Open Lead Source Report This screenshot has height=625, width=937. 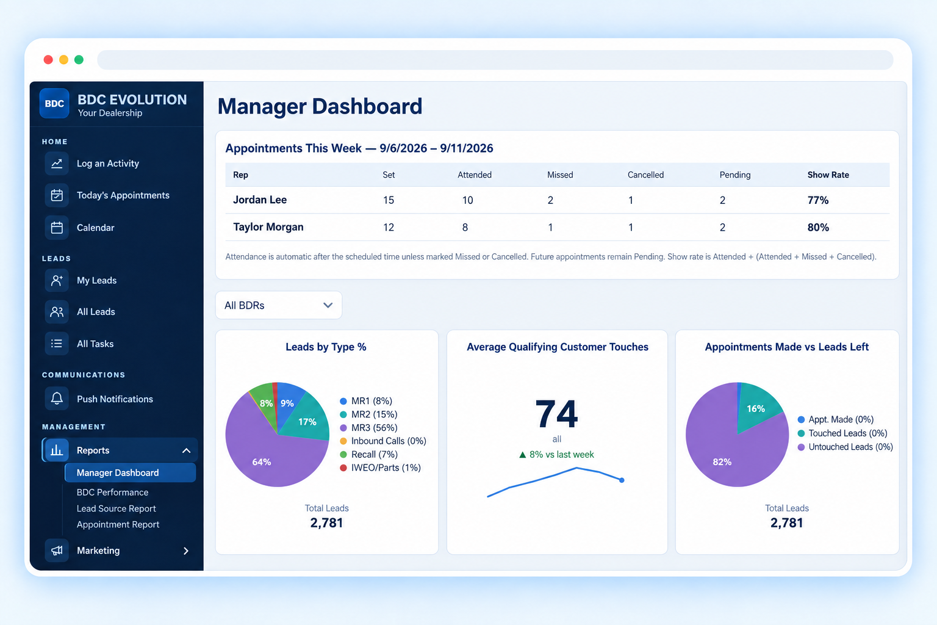tap(116, 508)
